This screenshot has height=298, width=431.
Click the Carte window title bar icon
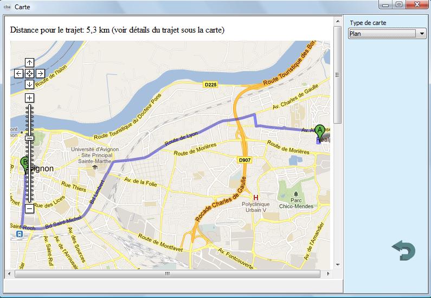coord(7,7)
